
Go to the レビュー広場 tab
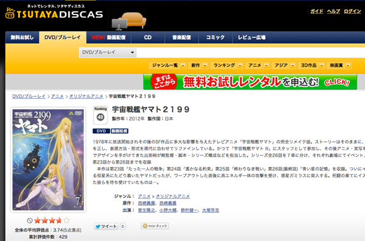coord(252,37)
